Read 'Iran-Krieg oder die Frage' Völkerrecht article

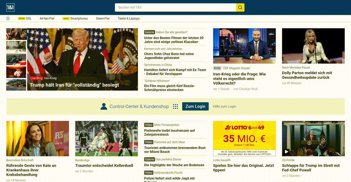[x=239, y=79]
